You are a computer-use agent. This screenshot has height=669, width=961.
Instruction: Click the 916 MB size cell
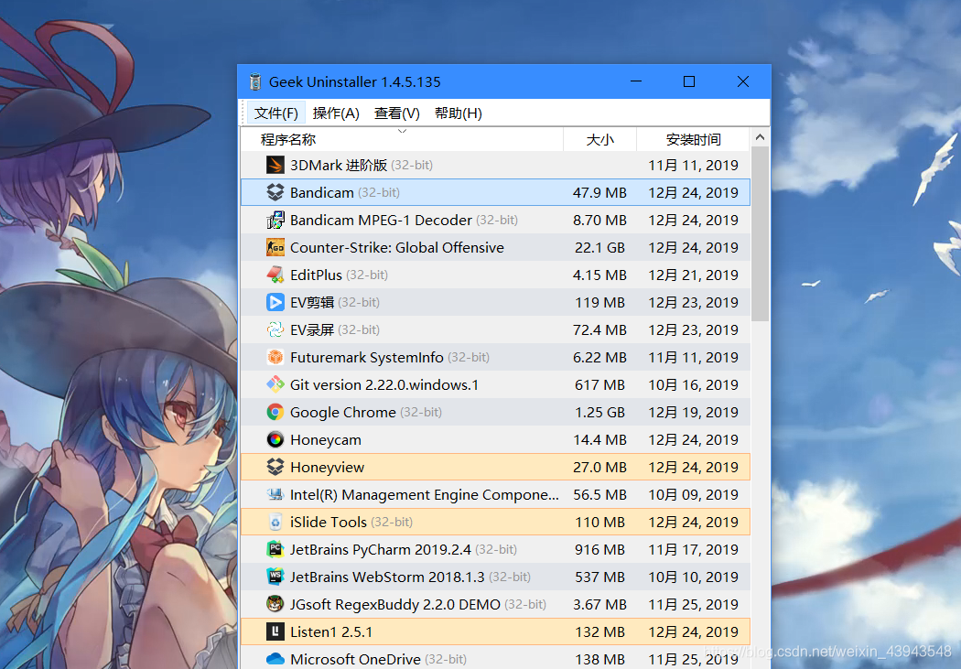pyautogui.click(x=599, y=549)
